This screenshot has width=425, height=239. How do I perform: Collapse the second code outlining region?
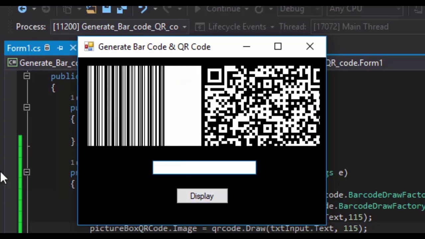pos(27,107)
